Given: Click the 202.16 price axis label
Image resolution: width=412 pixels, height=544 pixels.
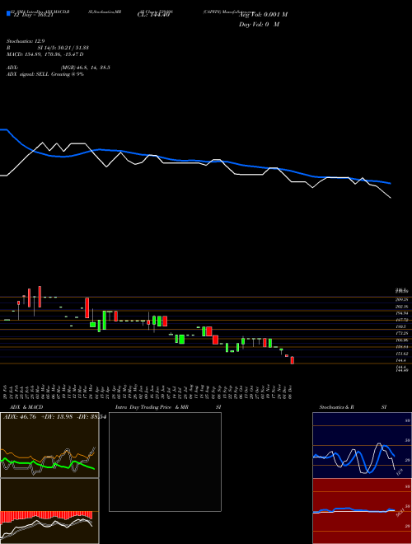Looking at the screenshot, I should (402, 307).
